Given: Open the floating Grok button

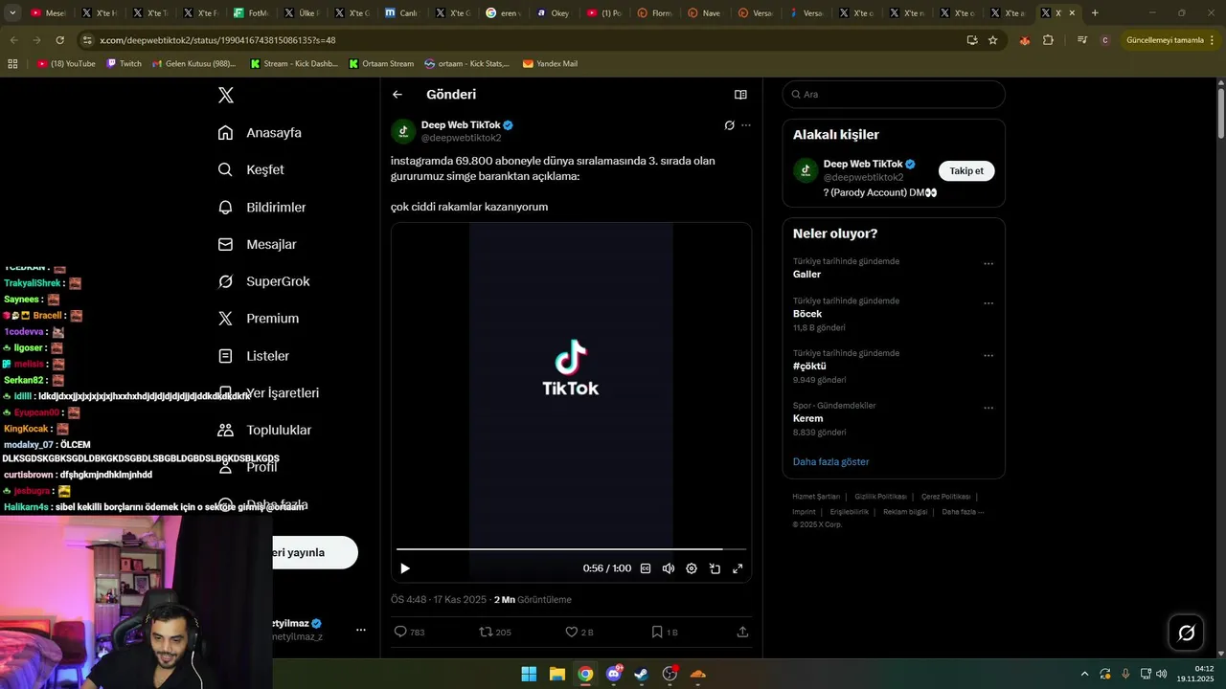Looking at the screenshot, I should [x=1187, y=633].
